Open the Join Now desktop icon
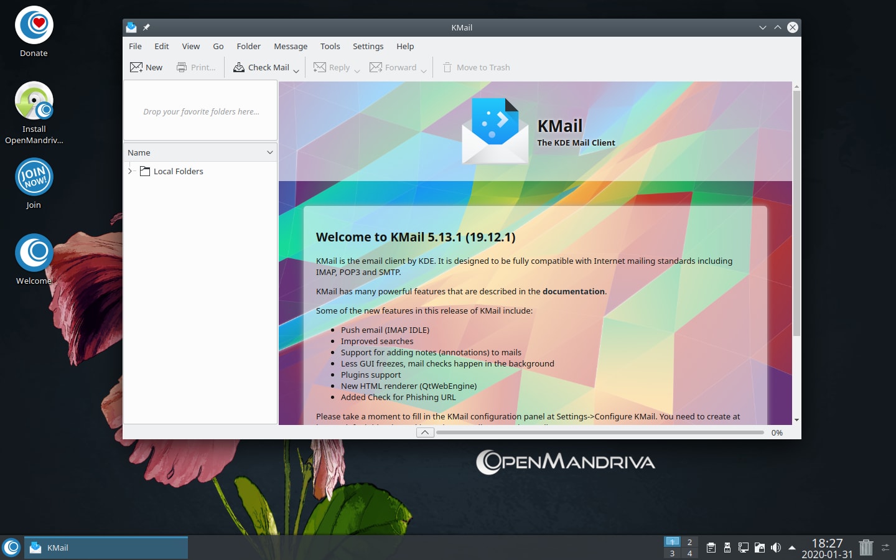The width and height of the screenshot is (896, 560). (x=34, y=178)
